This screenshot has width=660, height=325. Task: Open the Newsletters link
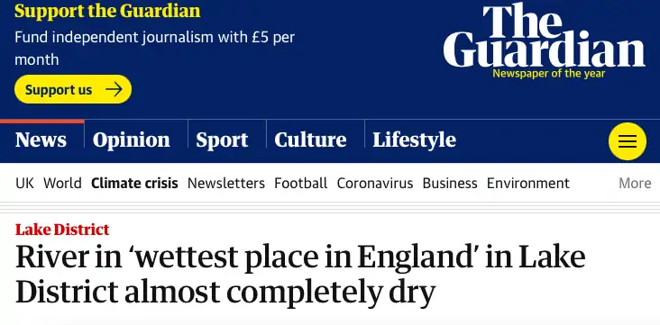click(x=226, y=183)
